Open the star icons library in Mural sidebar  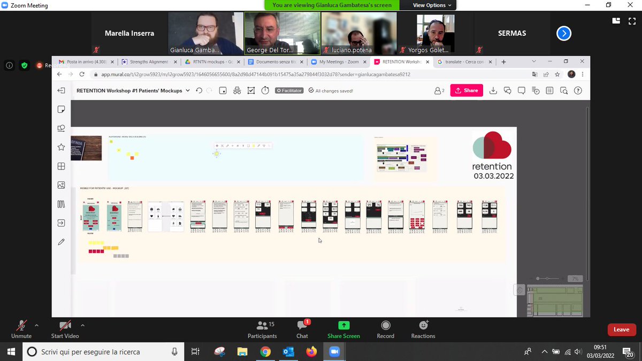(x=61, y=147)
